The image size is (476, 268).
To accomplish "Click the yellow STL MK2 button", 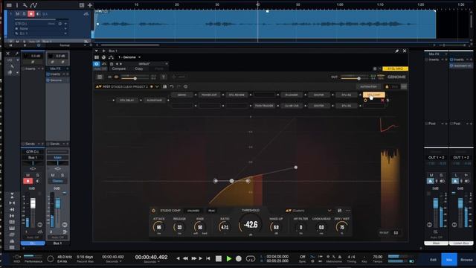I will [x=395, y=68].
